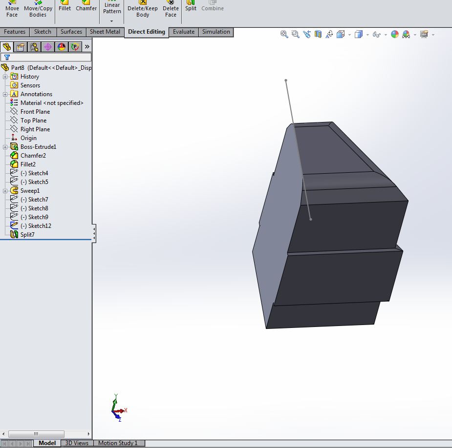452x448 pixels.
Task: Select the Previous View icon
Action: [307, 34]
